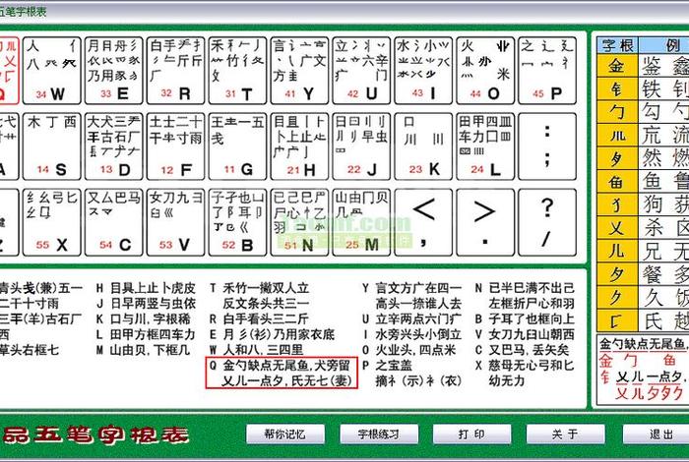689x462 pixels.
Task: Select the G key (11) card
Action: (238, 146)
